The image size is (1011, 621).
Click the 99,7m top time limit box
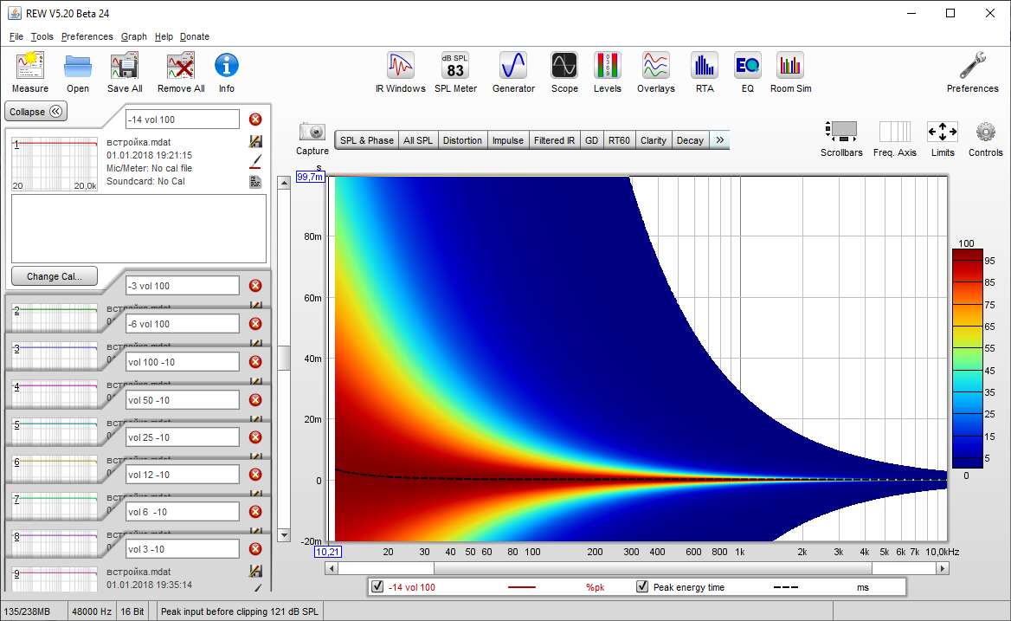pyautogui.click(x=310, y=177)
